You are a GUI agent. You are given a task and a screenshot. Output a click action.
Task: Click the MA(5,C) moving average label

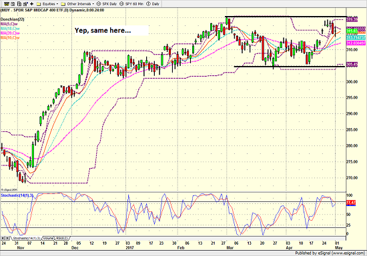point(9,24)
